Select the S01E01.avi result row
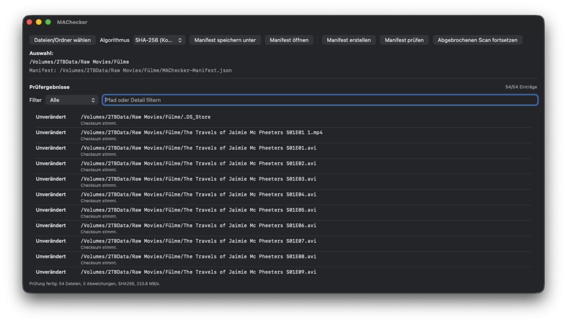Viewport: 567px width, 323px height. click(x=283, y=151)
